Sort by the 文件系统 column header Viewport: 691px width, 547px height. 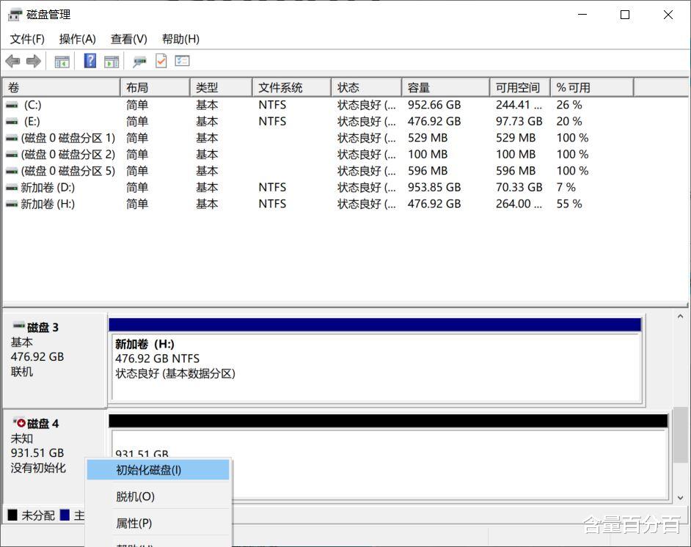(292, 88)
